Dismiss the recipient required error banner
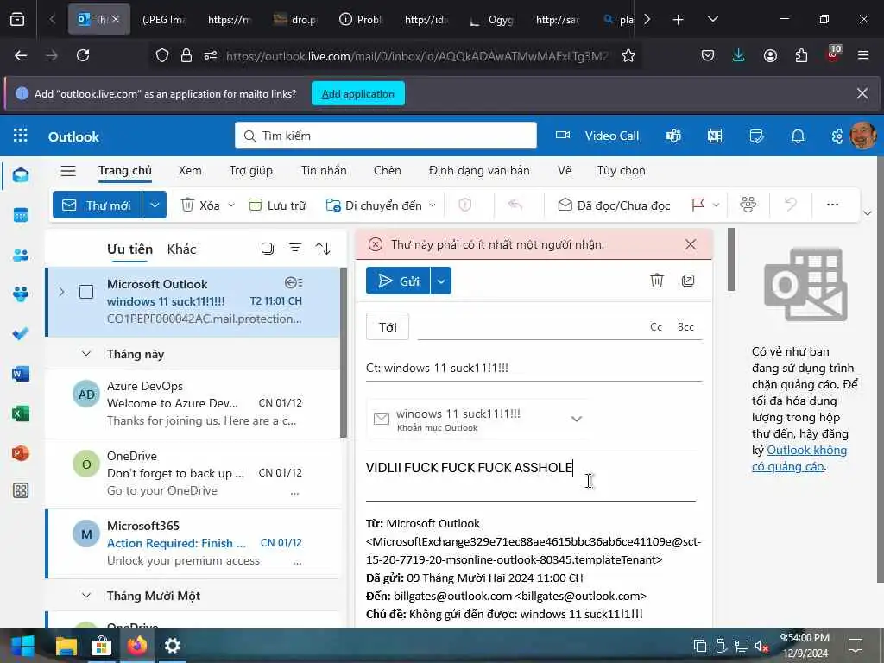Image resolution: width=884 pixels, height=663 pixels. pyautogui.click(x=691, y=244)
